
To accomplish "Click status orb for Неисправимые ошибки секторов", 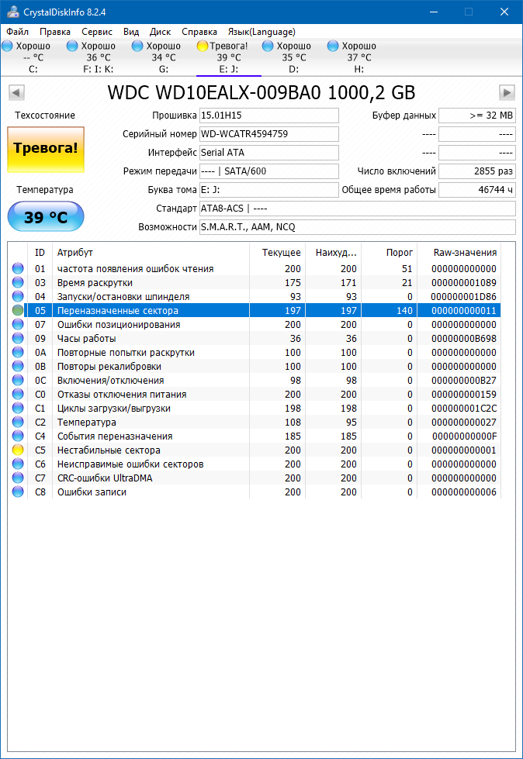I will (18, 464).
